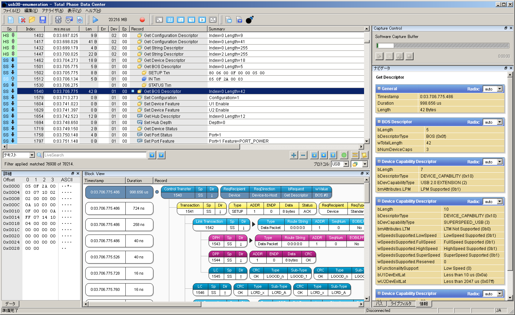Click the Duration header in Block View
This screenshot has height=315, width=515.
tap(139, 181)
